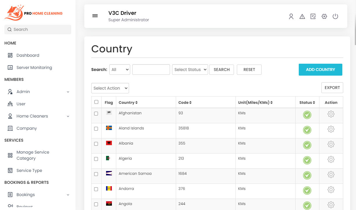Open the alert triangle icon in header
Screen dimensions: 356x210
(302, 17)
